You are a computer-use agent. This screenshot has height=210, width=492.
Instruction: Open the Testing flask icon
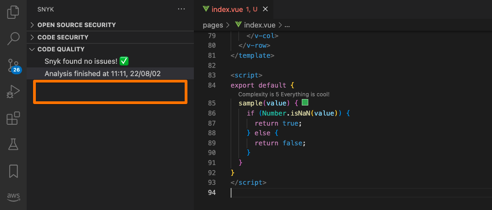tap(13, 145)
